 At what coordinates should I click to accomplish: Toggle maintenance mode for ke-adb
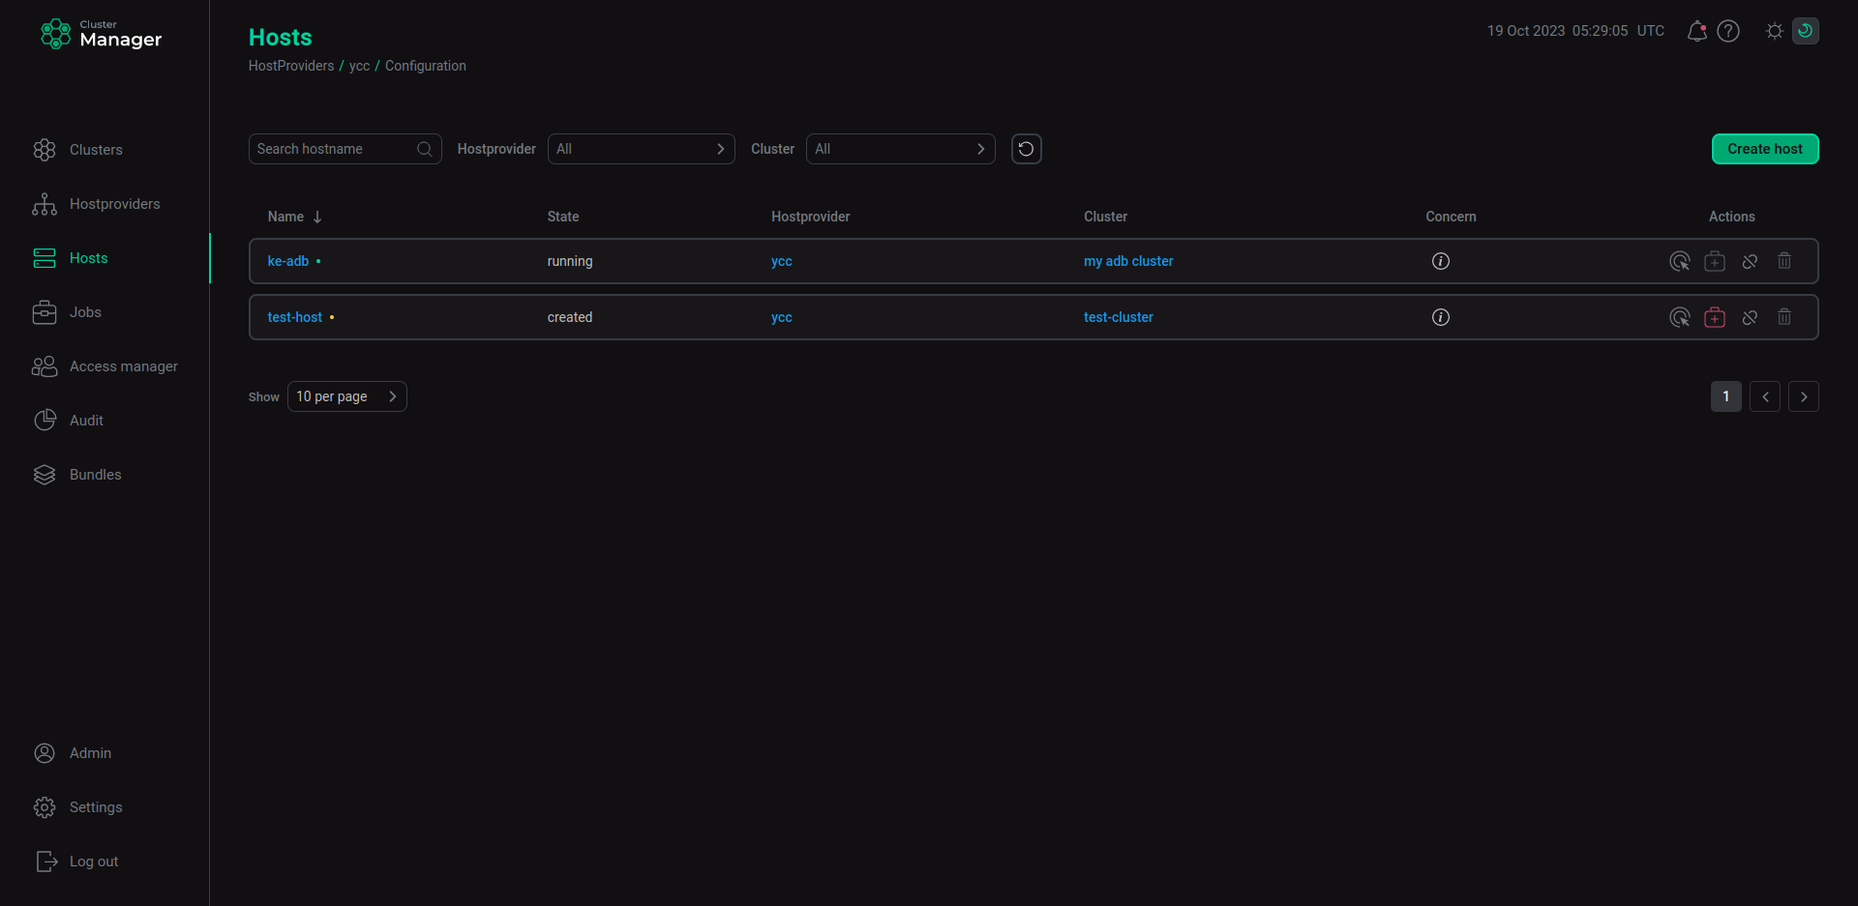coord(1715,261)
